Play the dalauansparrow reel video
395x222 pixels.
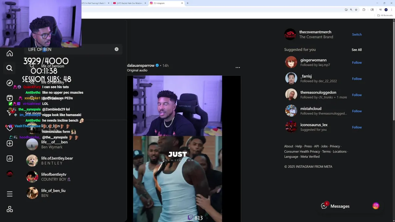click(177, 149)
